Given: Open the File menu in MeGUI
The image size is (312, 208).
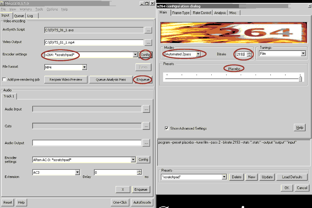Looking at the screenshot, I should [4, 9].
